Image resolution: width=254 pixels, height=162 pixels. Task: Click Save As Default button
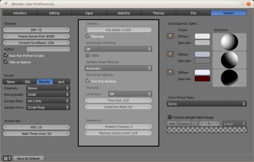pyautogui.click(x=28, y=158)
